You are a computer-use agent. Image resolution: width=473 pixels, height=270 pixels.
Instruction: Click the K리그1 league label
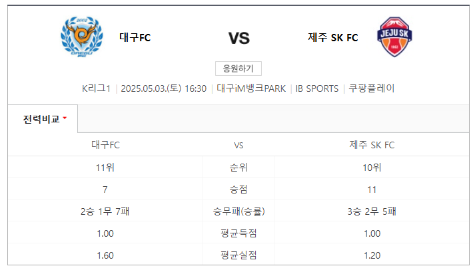[x=96, y=88]
